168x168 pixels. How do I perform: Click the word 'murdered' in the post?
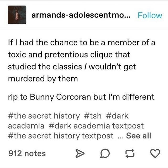coord(26,78)
